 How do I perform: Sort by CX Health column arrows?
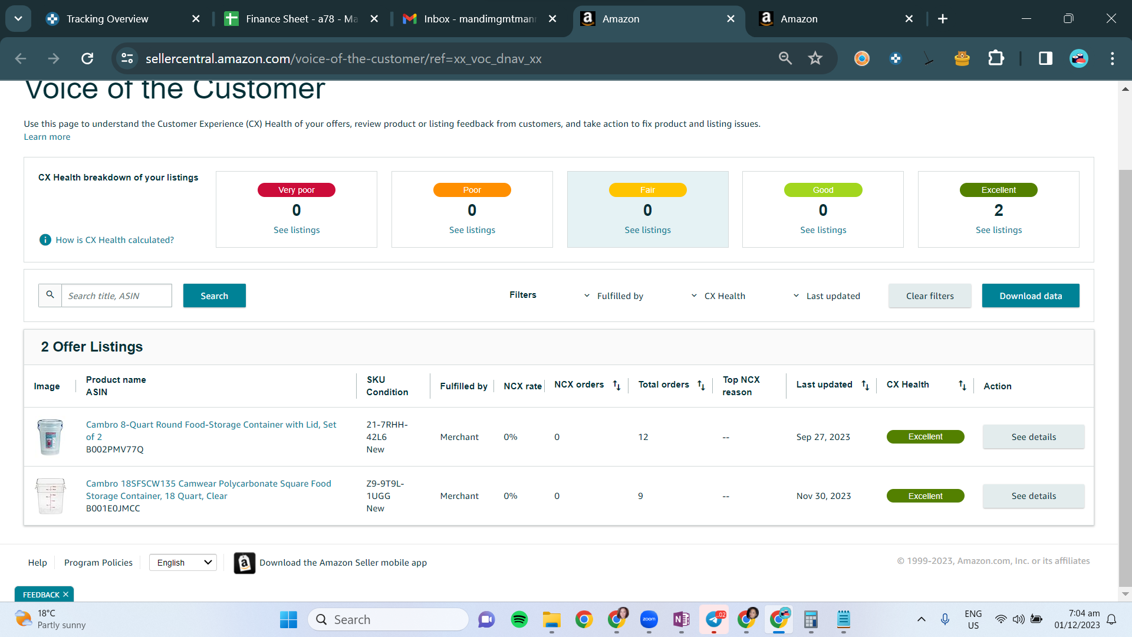(962, 385)
